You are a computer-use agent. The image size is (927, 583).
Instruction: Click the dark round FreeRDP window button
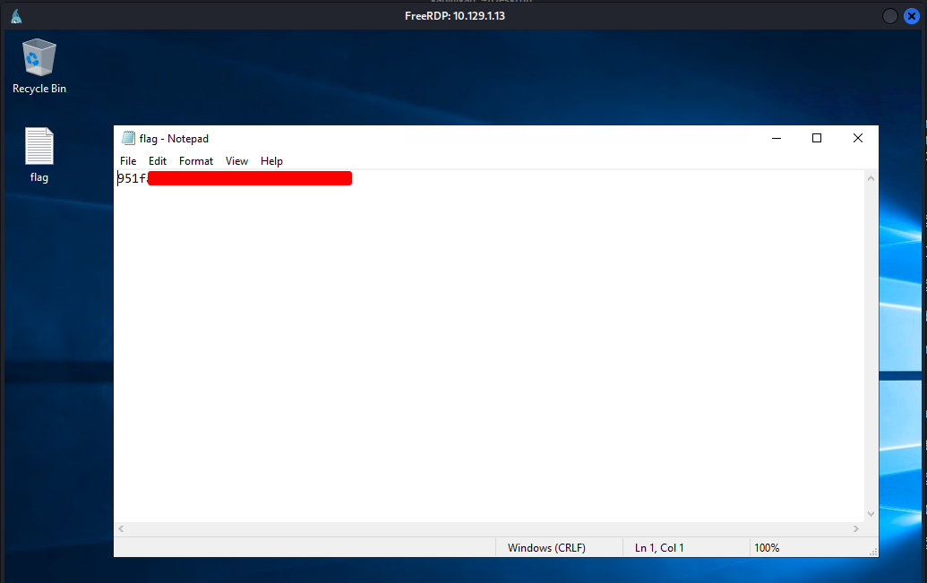pyautogui.click(x=889, y=16)
